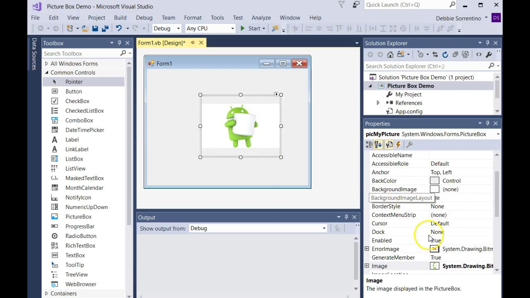Click the green Start debugging button

251,29
